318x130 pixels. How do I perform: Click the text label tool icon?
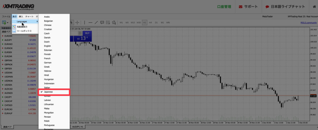click(102, 23)
